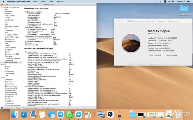The height and width of the screenshot is (120, 193).
Task: Select Программы in the sidebar
Action: (9, 97)
